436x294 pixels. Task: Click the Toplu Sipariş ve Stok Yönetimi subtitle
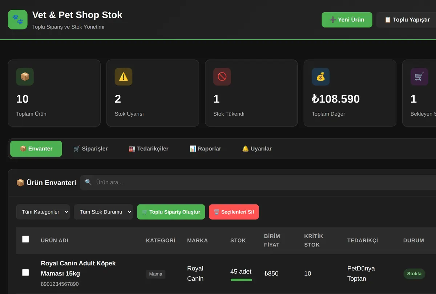(68, 27)
